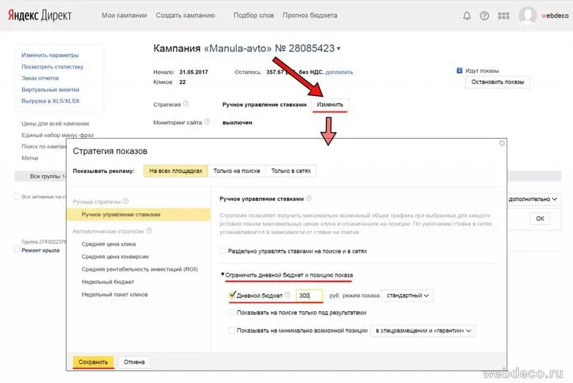Select the На всех площадках tab
The width and height of the screenshot is (573, 383).
click(x=176, y=171)
